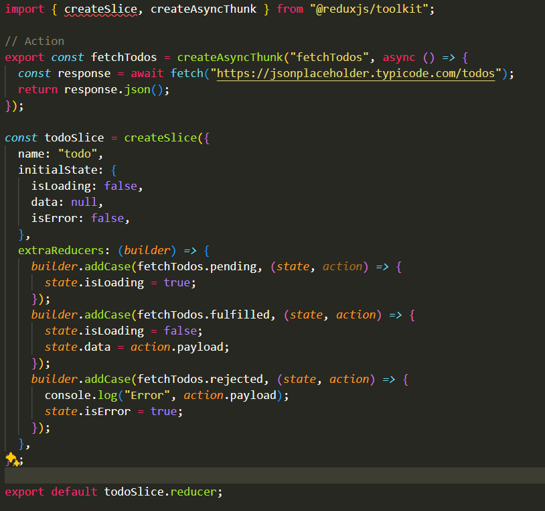Click state.isError = true statement
This screenshot has width=545, height=511.
coord(113,412)
